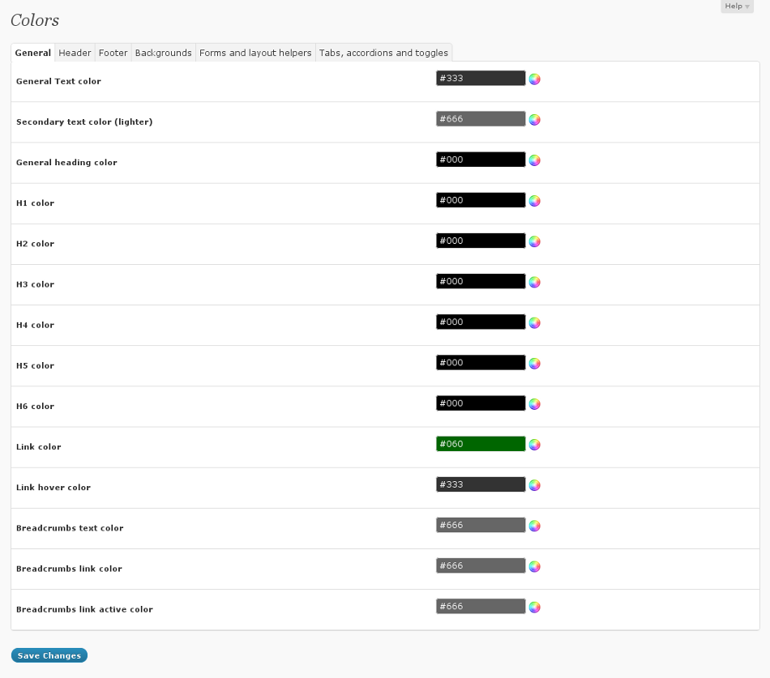Click the H2 color hex input field
770x678 pixels.
pyautogui.click(x=481, y=241)
